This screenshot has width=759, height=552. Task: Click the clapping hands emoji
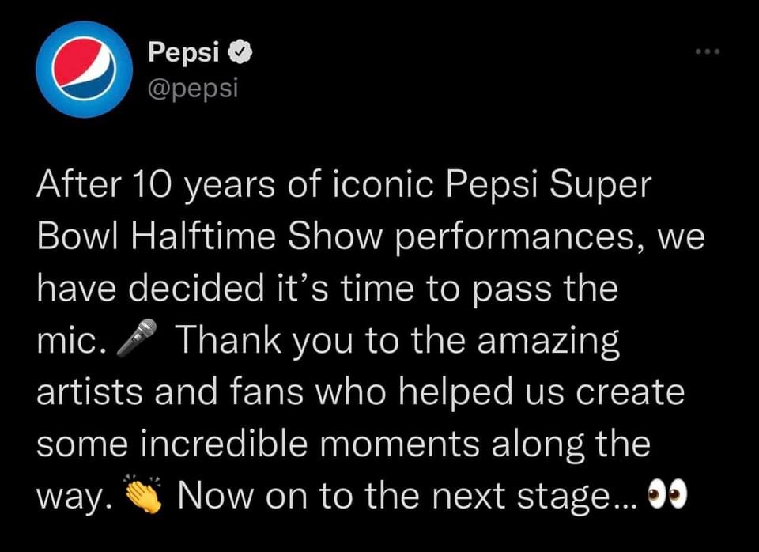143,496
